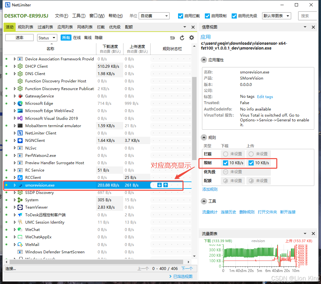The image size is (321, 284).
Task: Click the traffic chart graph area
Action: [x=260, y=256]
